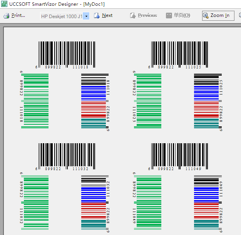This screenshot has width=241, height=235.
Task: Click the green vertical barcode 111018
Action: 34,100
